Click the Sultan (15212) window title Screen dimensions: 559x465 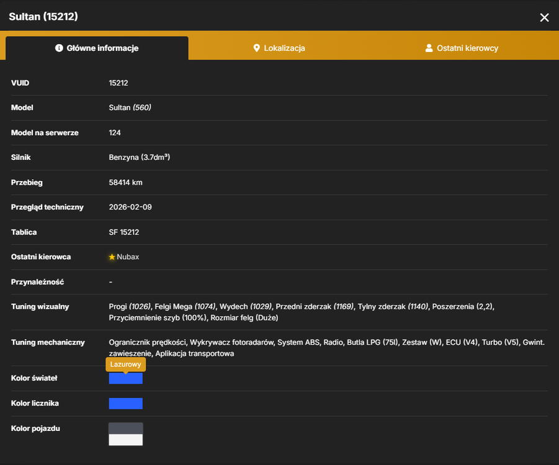tap(43, 16)
